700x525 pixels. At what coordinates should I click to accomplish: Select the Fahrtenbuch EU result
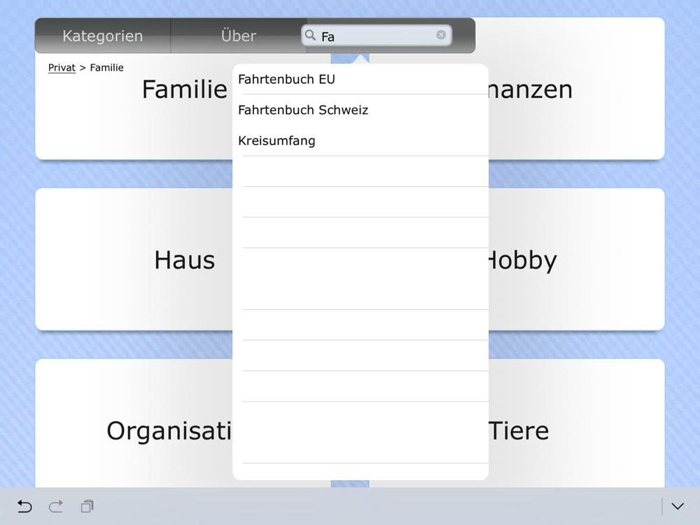(x=360, y=79)
